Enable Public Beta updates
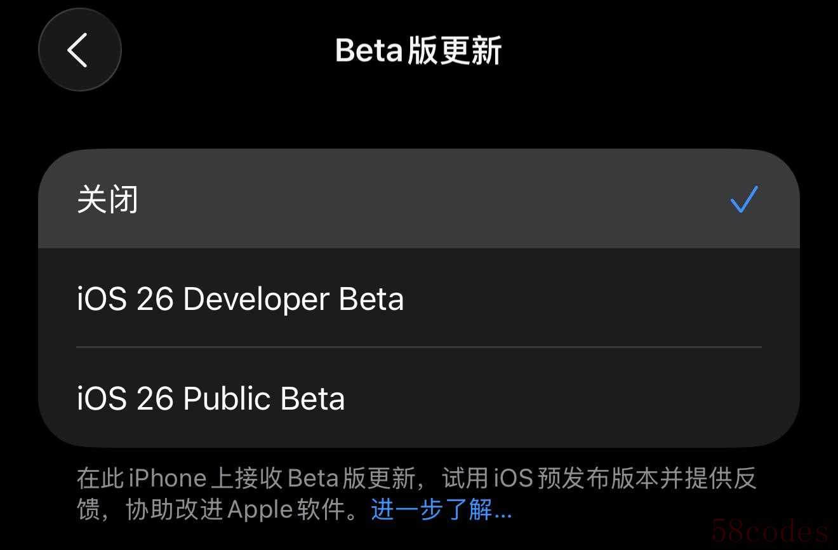 pos(418,398)
